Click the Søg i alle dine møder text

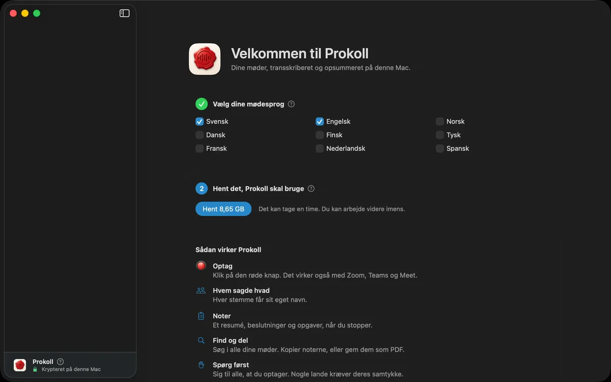point(309,349)
